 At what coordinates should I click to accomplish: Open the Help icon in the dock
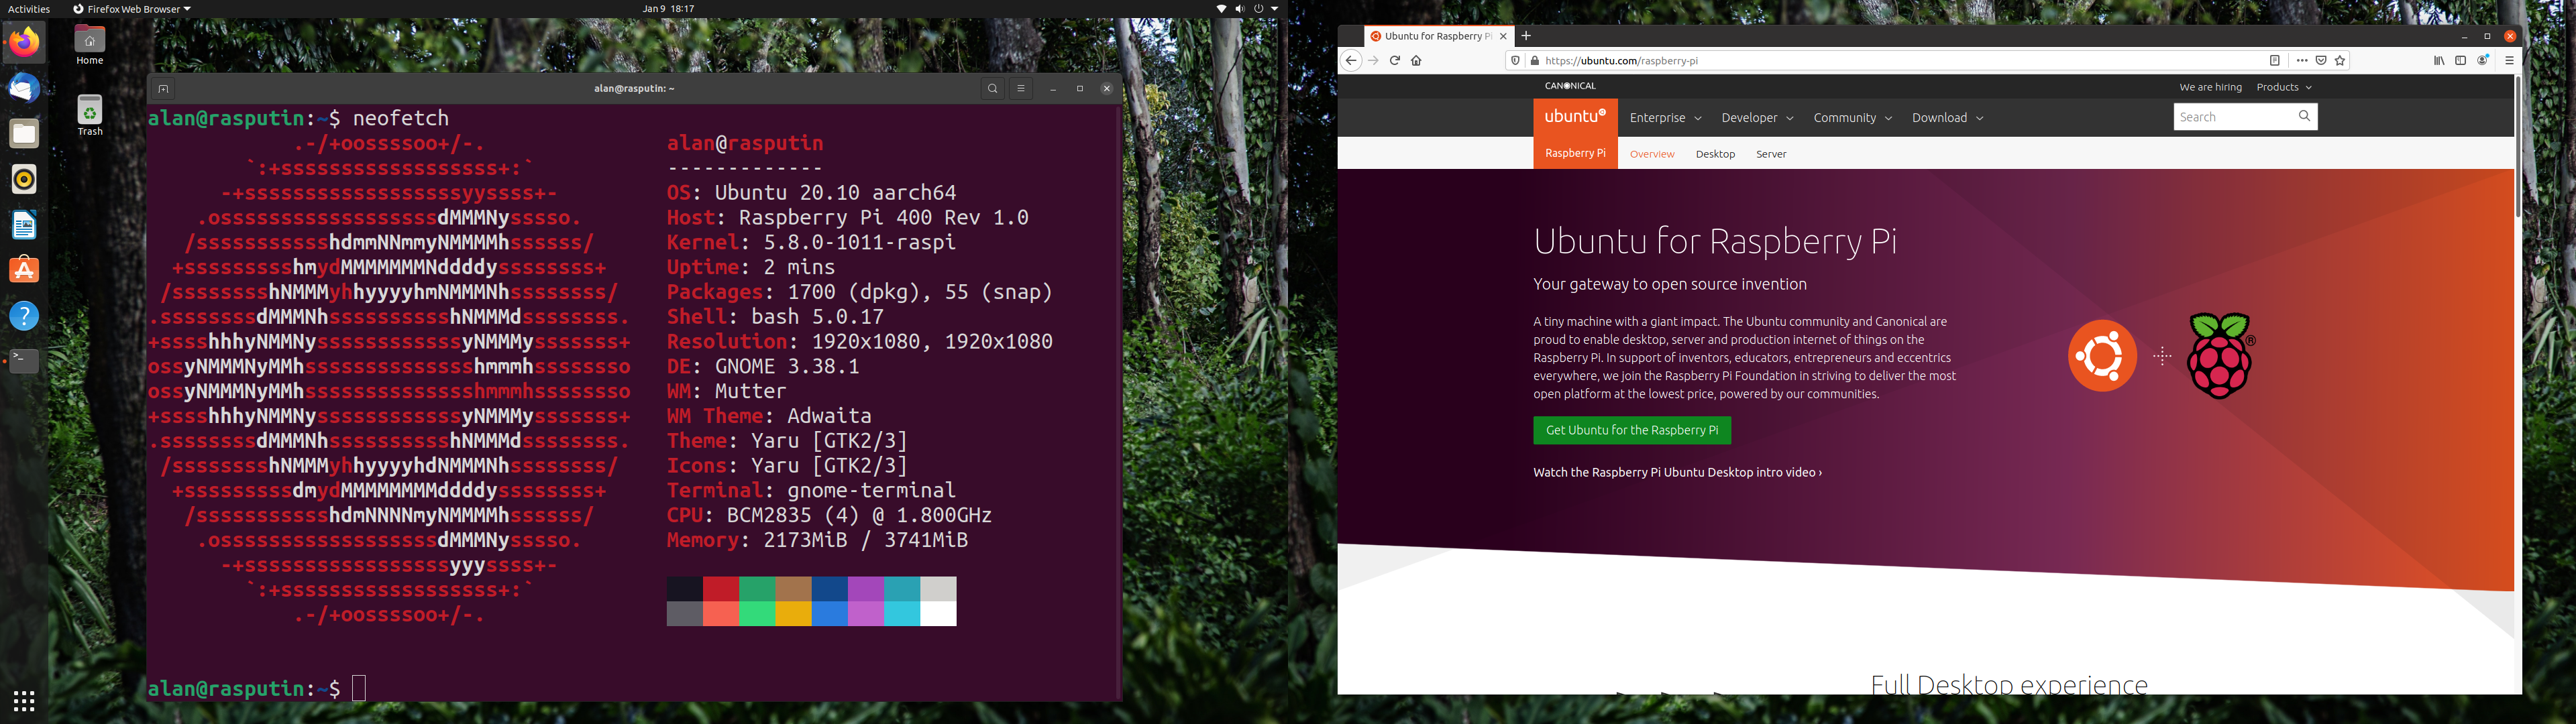coord(25,316)
